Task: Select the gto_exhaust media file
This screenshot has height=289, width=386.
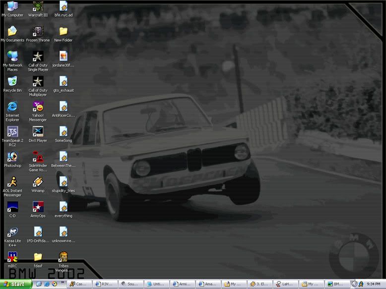Action: (63, 81)
